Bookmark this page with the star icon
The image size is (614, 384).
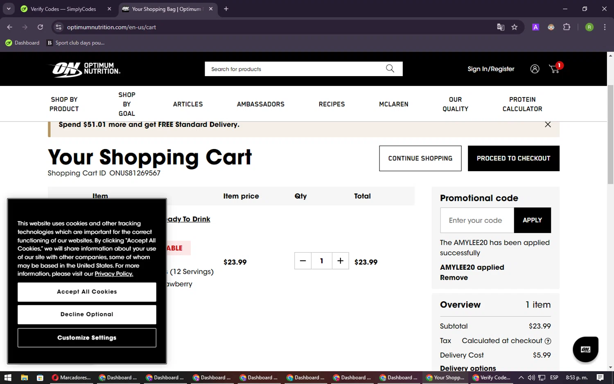pyautogui.click(x=515, y=27)
